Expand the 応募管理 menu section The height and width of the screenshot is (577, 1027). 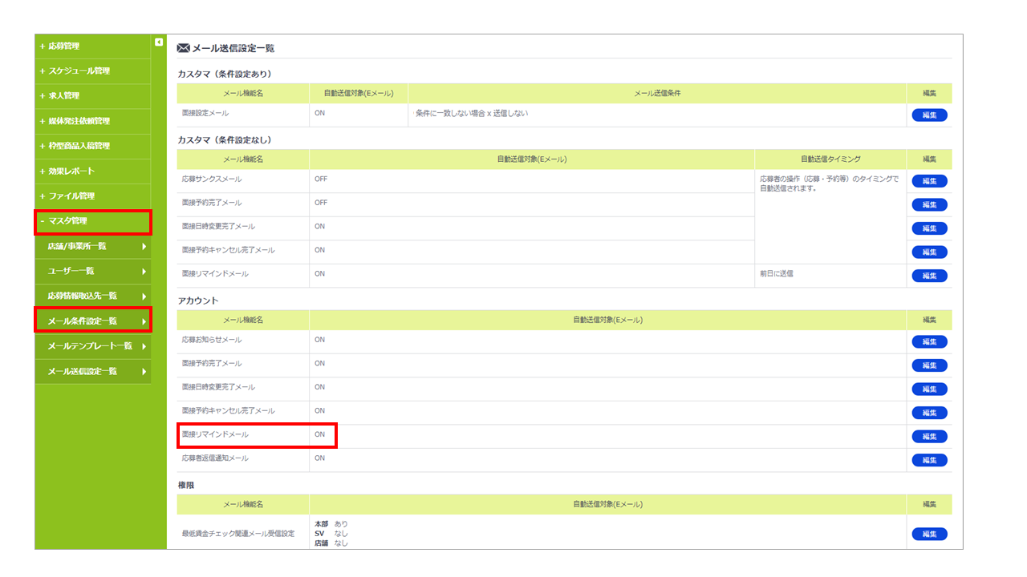[92, 46]
